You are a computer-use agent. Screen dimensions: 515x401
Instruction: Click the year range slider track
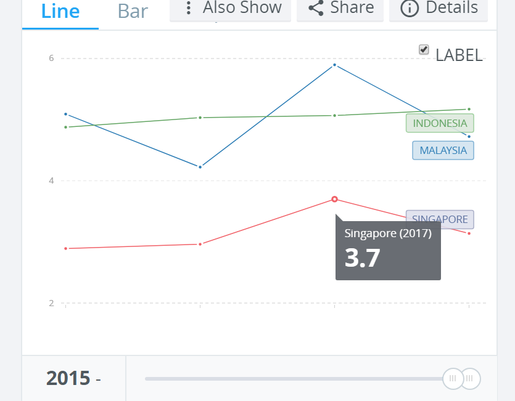click(294, 379)
